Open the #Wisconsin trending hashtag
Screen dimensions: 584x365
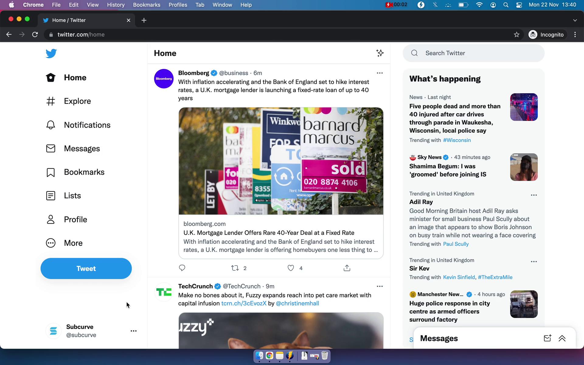(x=457, y=140)
